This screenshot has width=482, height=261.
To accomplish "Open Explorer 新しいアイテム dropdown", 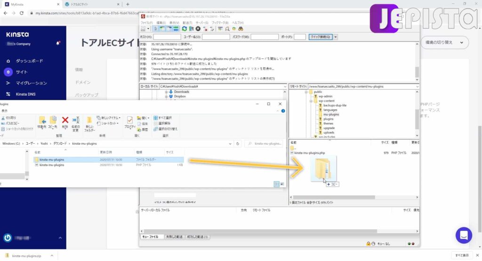I will click(x=109, y=118).
